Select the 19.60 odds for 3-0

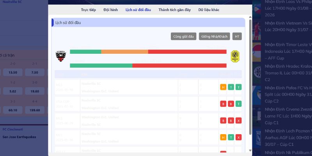[35, 91]
